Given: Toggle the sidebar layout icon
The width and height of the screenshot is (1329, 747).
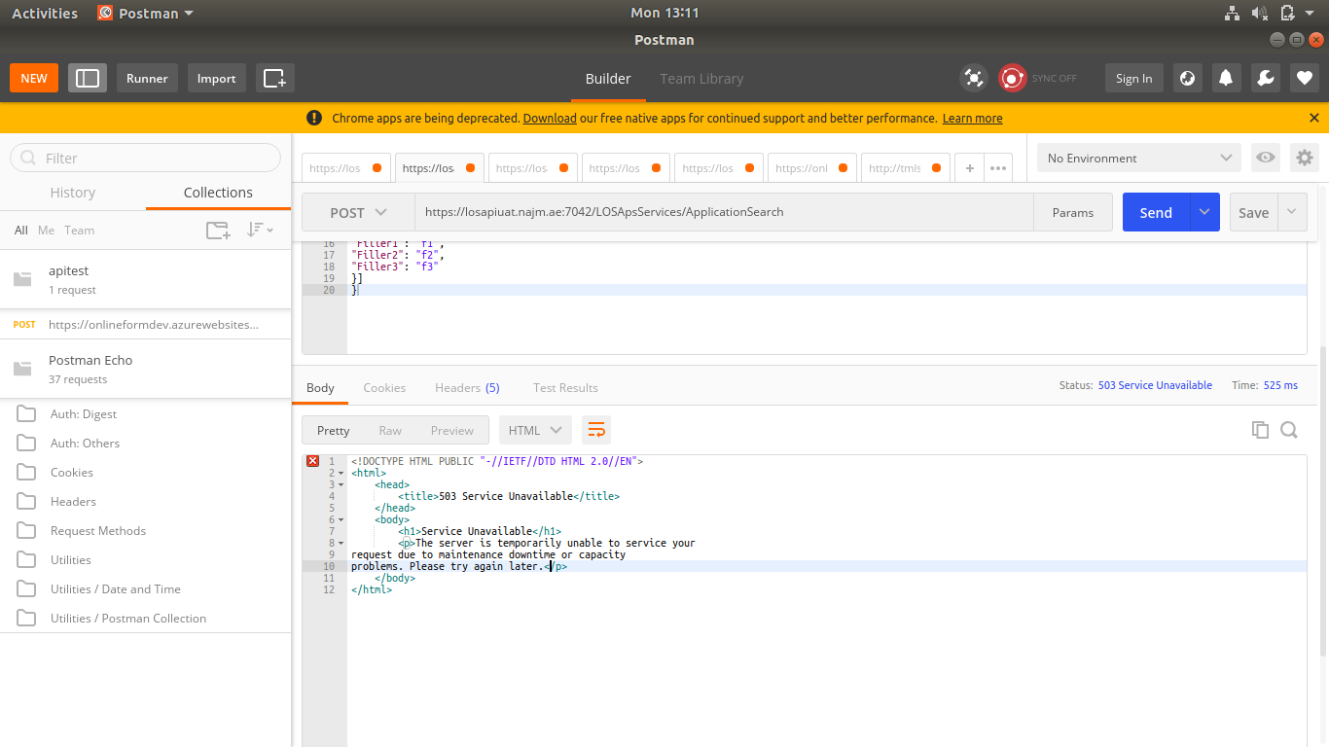Looking at the screenshot, I should [88, 78].
